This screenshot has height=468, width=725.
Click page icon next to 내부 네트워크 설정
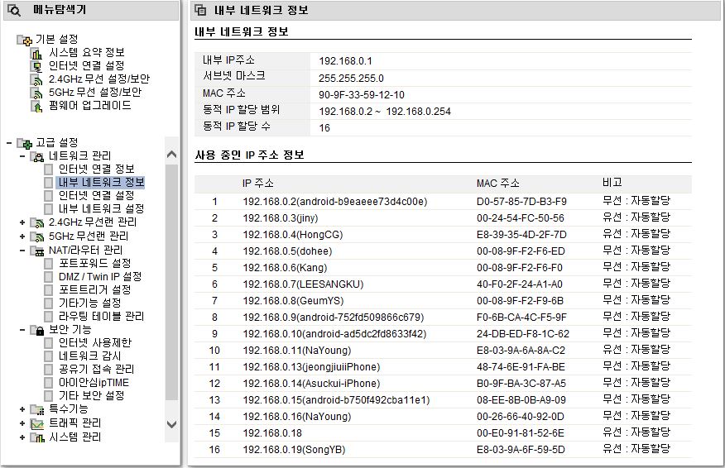point(49,209)
